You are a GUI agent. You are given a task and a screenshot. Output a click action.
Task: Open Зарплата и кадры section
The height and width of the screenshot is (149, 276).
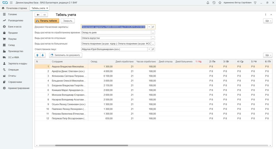coord(18,63)
